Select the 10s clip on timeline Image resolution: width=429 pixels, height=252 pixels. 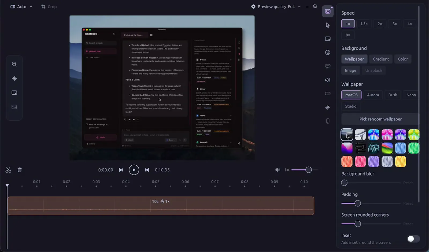click(x=161, y=206)
